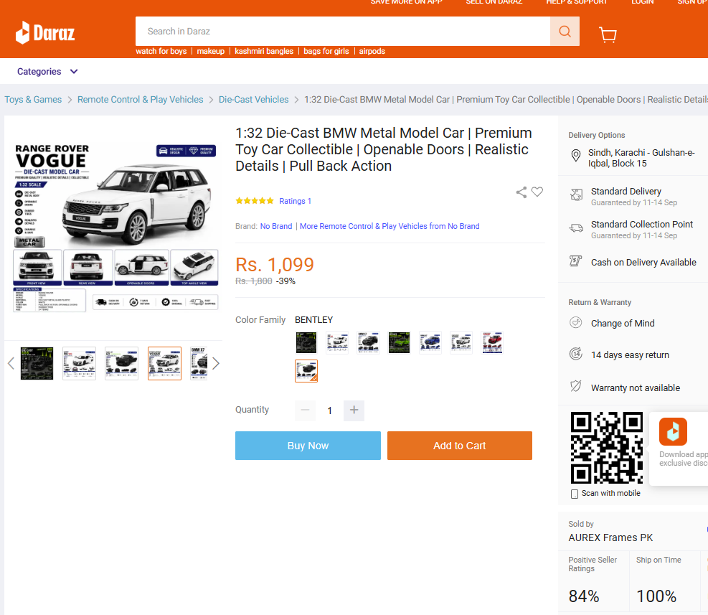This screenshot has height=615, width=708.
Task: Click the 100% Ship on Time value
Action: coord(656,596)
